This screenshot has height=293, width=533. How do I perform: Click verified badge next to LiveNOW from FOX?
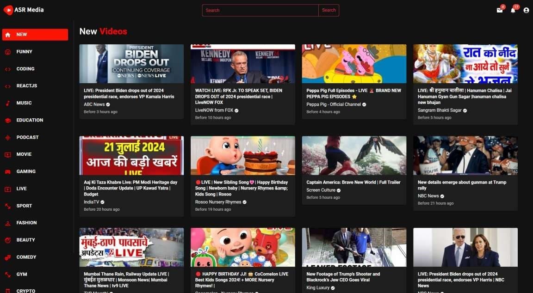point(236,110)
